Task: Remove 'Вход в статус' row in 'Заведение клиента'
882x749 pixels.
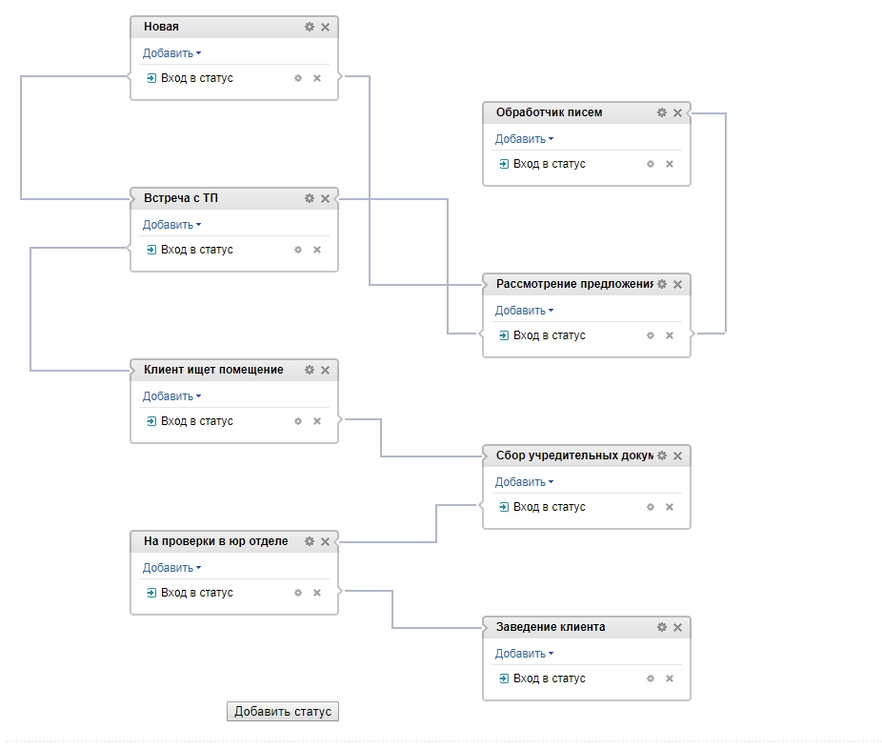Action: tap(670, 678)
